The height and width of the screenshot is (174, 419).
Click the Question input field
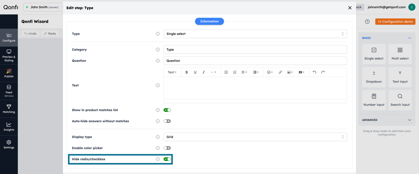coord(255,61)
